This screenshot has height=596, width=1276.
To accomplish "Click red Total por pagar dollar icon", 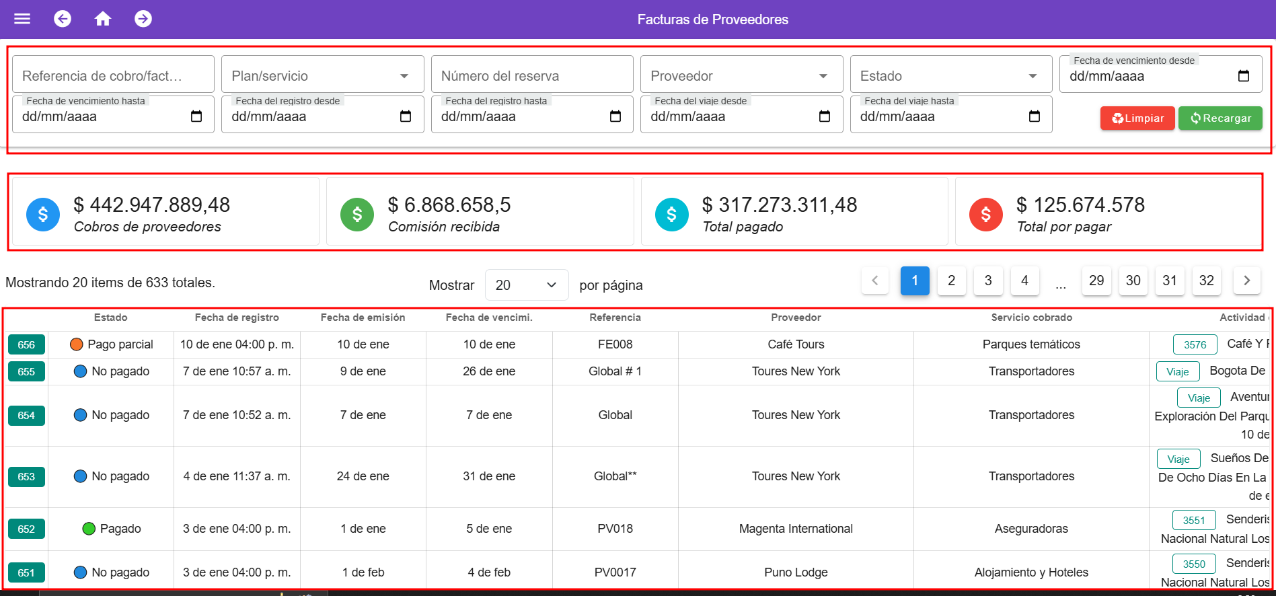I will click(985, 215).
